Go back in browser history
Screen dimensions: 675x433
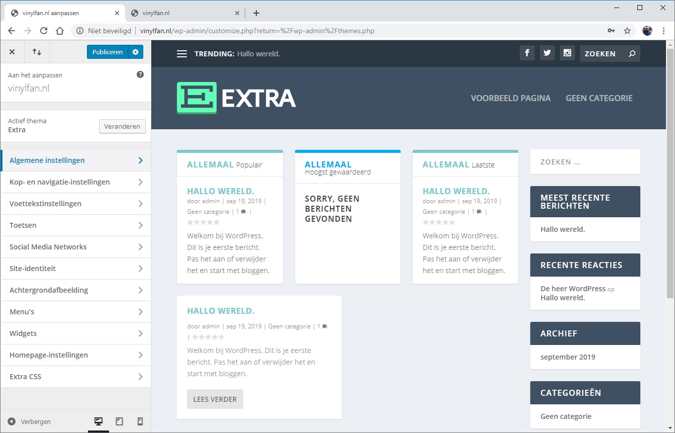pyautogui.click(x=12, y=31)
